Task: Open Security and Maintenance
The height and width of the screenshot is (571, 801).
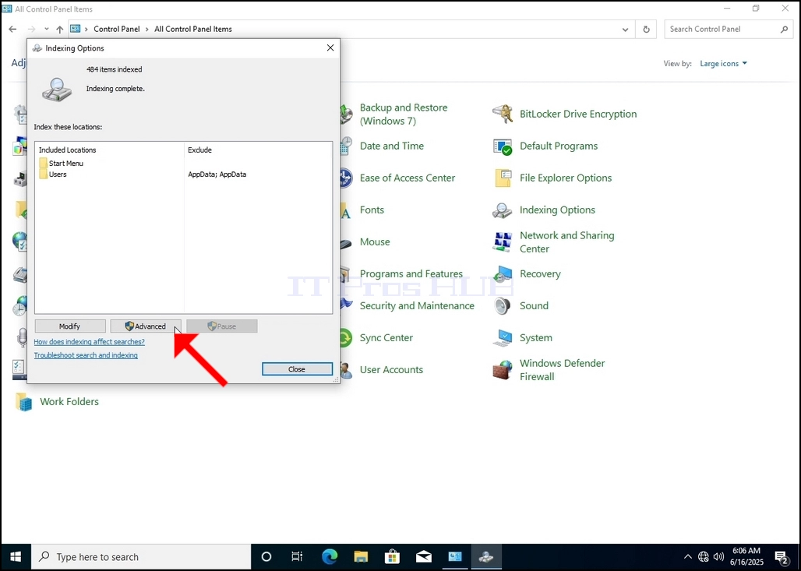Action: [417, 306]
